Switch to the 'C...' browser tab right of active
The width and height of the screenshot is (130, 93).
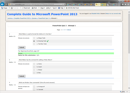(x=103, y=4)
